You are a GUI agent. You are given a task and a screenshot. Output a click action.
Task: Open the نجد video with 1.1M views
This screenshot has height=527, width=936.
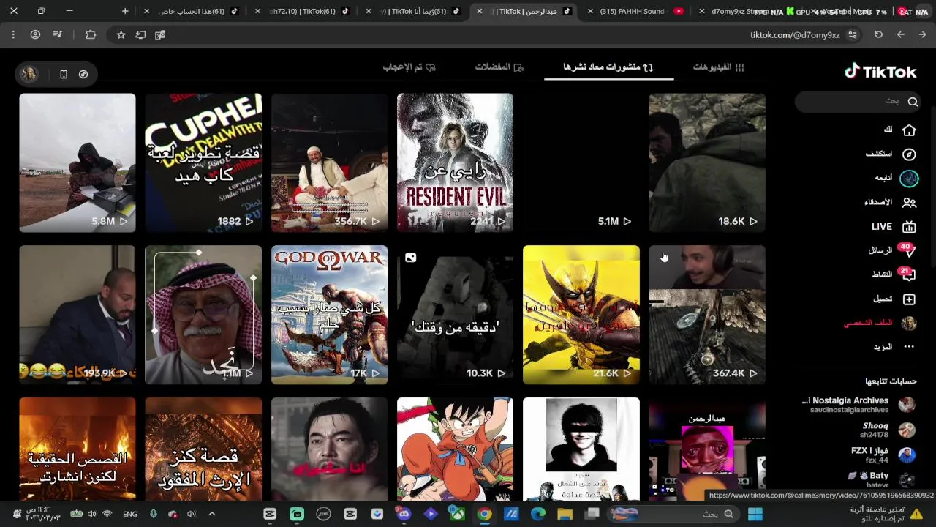click(x=203, y=315)
